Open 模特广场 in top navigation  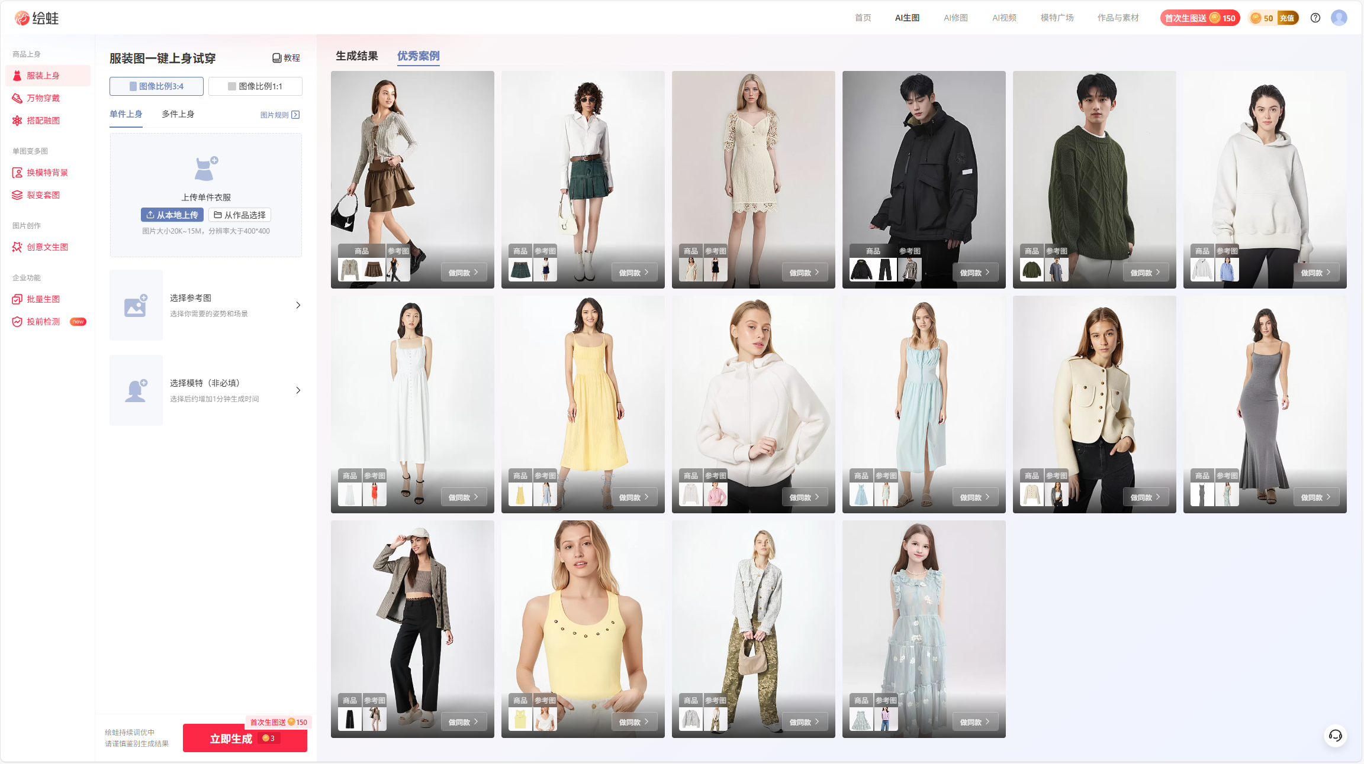[1057, 18]
